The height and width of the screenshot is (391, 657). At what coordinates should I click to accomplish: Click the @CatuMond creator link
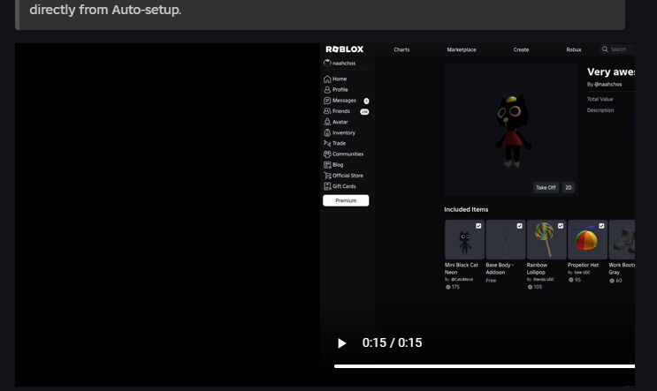pos(462,279)
